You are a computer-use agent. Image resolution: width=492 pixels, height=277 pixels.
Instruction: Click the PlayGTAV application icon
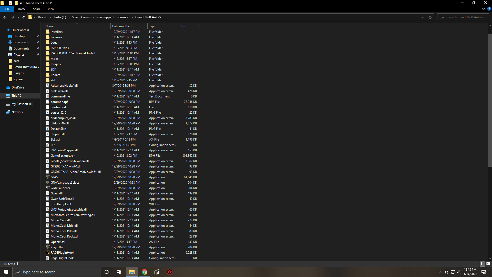(48, 247)
